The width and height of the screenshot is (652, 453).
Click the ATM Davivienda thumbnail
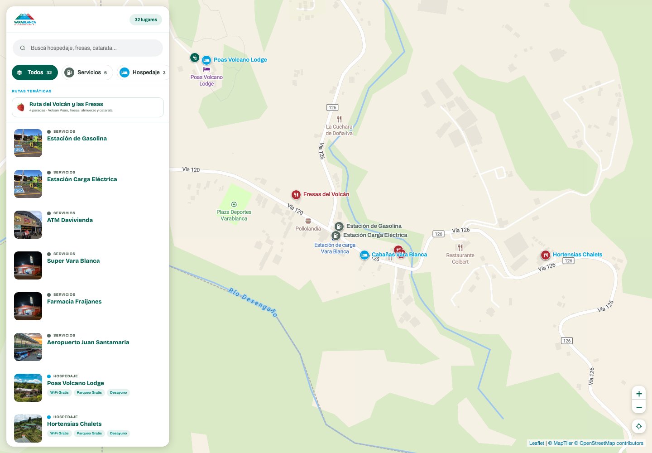(28, 225)
